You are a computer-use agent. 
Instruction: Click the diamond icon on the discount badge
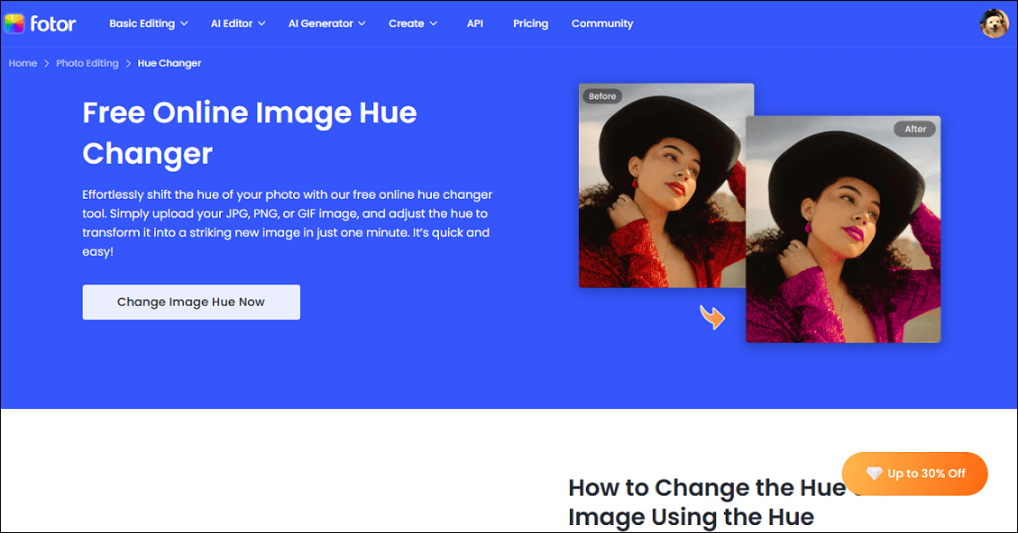(x=873, y=473)
